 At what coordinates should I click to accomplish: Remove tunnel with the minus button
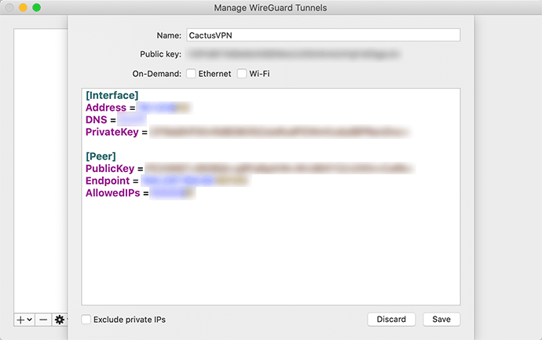click(43, 320)
